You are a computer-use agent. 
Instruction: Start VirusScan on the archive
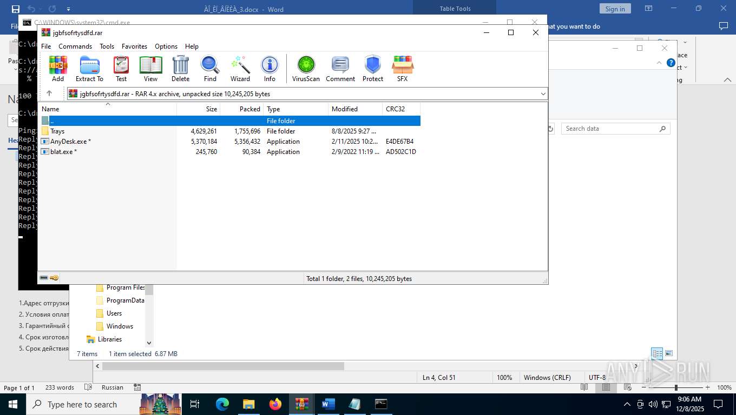tap(306, 69)
